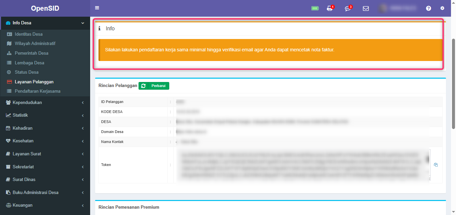Open Pendaftaran Kerjasama menu item
Image resolution: width=456 pixels, height=215 pixels.
tap(37, 91)
